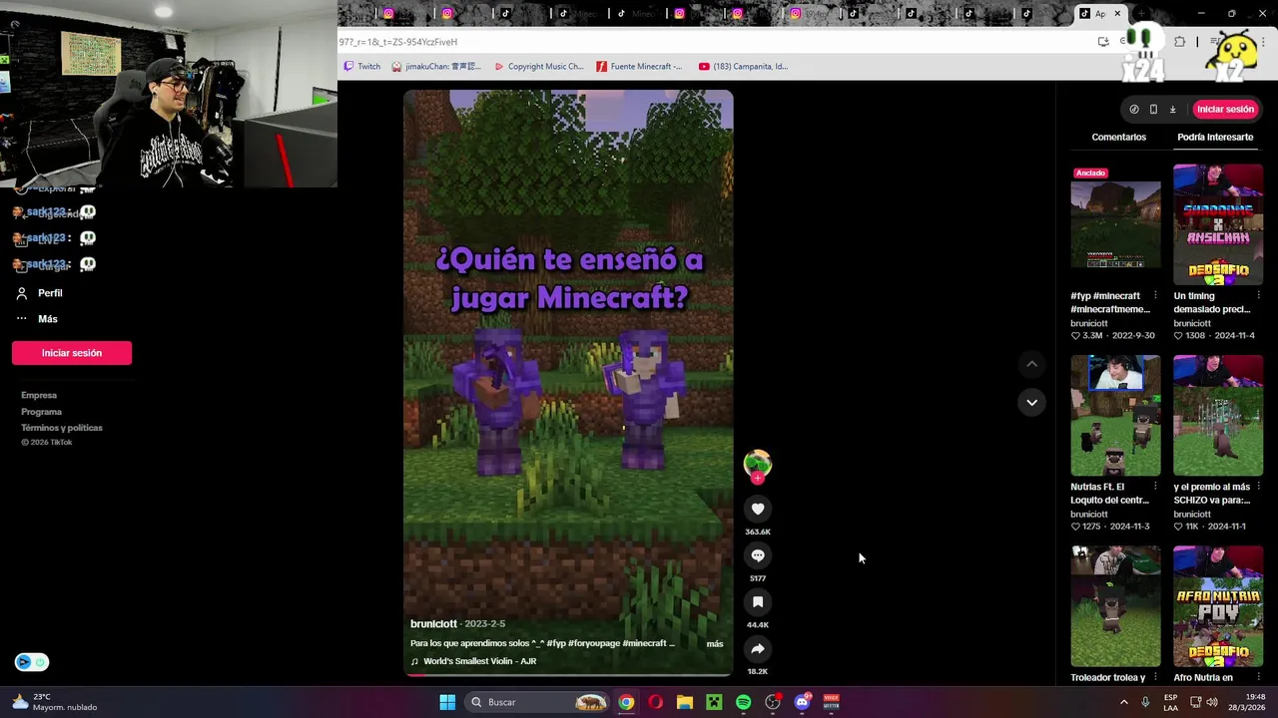
Task: Go to next video with down chevron
Action: click(1031, 402)
